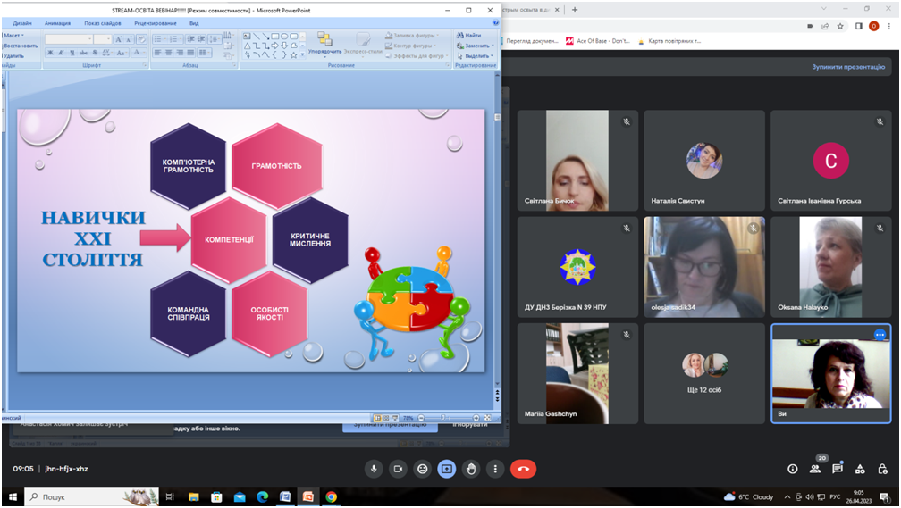Open the Дизайн ribbon tab in PowerPoint

(x=21, y=23)
